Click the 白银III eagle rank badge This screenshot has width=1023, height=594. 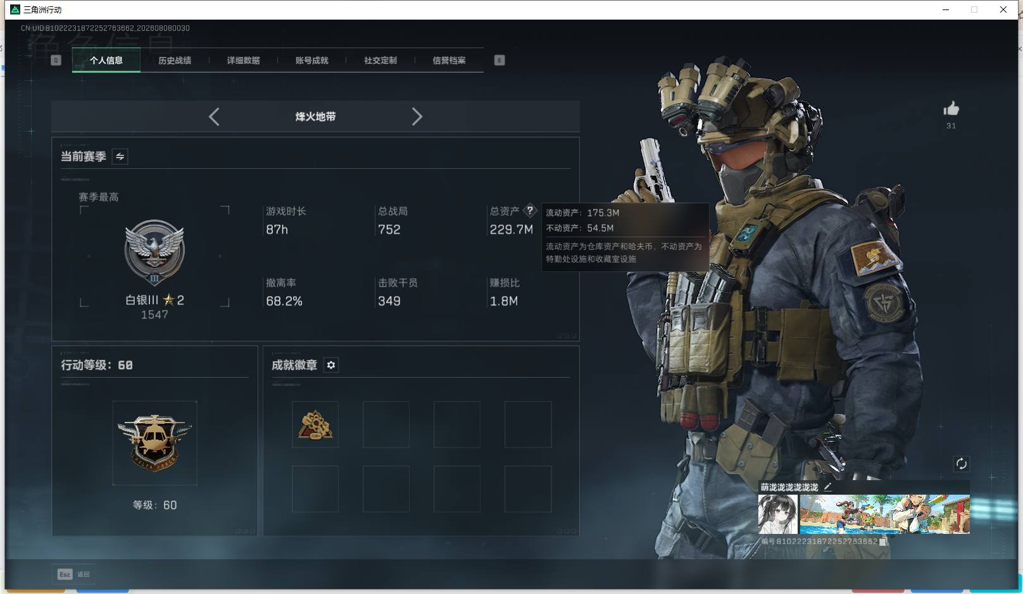[154, 252]
